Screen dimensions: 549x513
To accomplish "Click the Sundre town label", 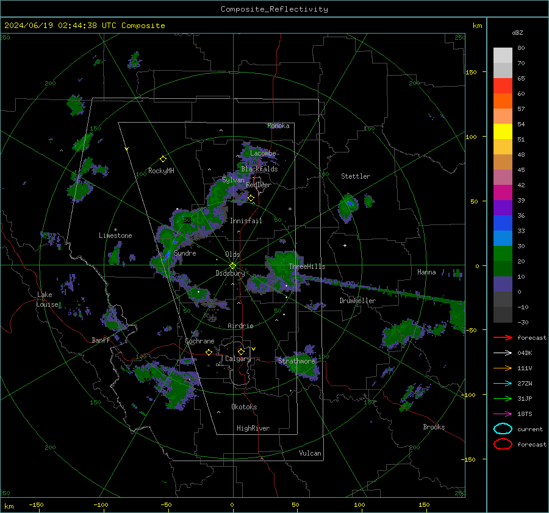I will pos(185,253).
